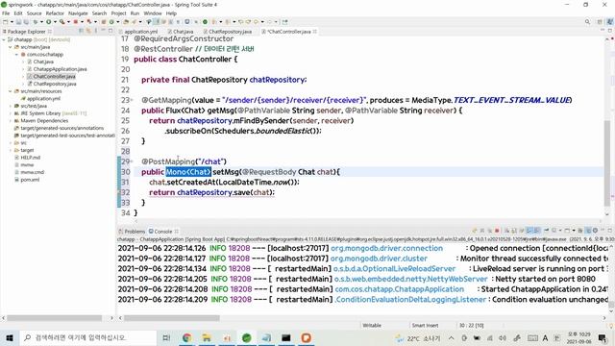Collapse the setMsg method fold on line 29
615x346 pixels.
click(132, 161)
